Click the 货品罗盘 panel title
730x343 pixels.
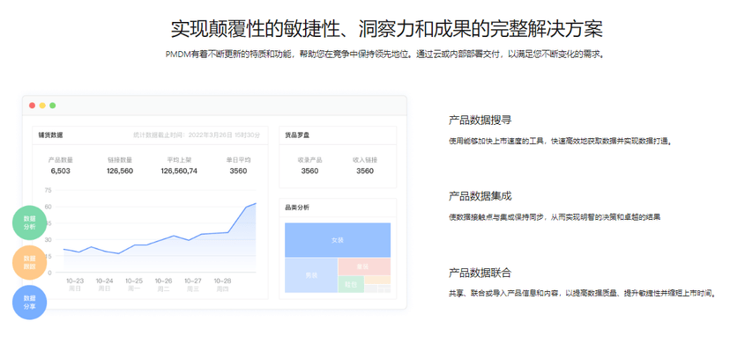click(x=297, y=135)
